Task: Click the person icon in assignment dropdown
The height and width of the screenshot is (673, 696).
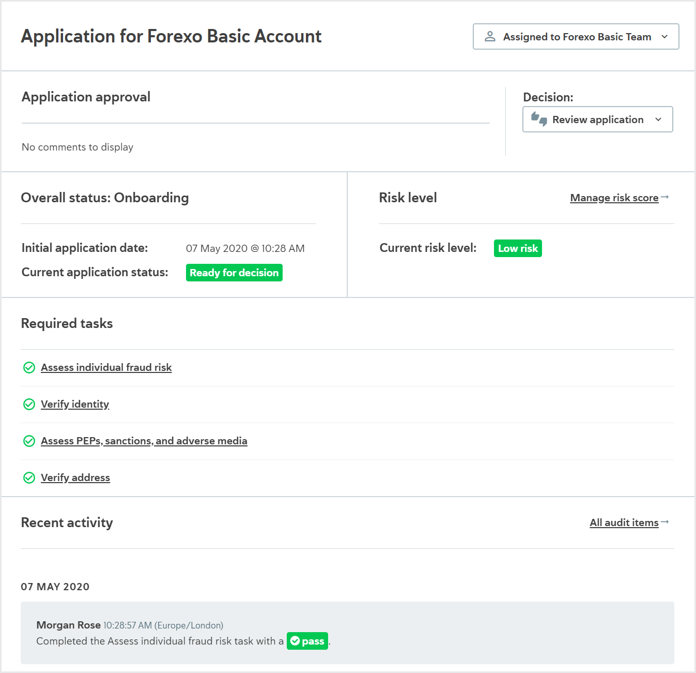Action: 490,37
